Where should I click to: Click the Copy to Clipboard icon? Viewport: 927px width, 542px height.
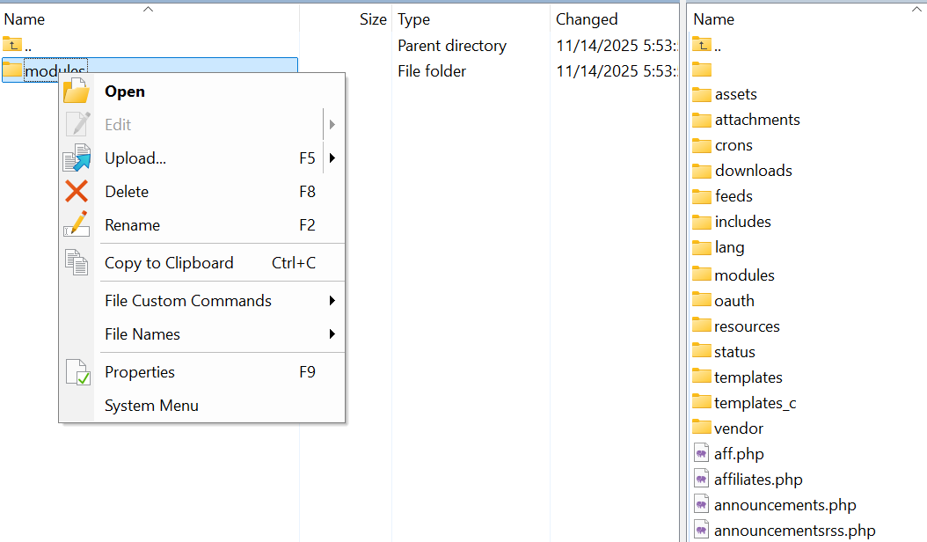pyautogui.click(x=77, y=262)
